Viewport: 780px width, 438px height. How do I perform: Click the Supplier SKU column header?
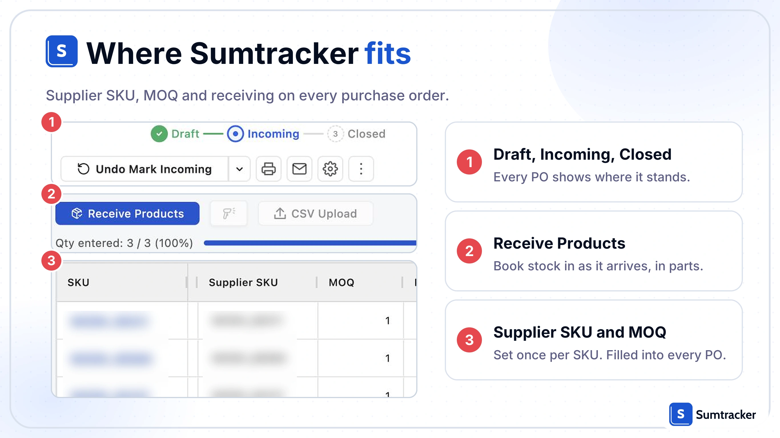click(257, 283)
